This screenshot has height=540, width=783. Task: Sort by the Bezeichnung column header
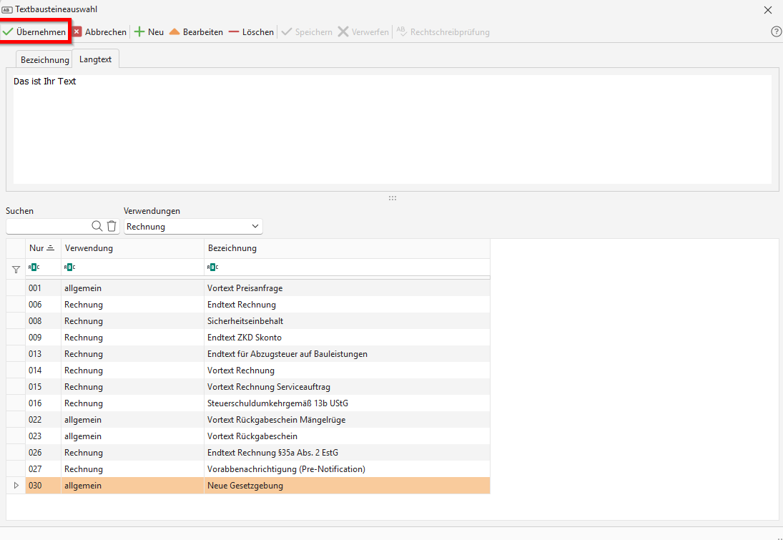[347, 248]
